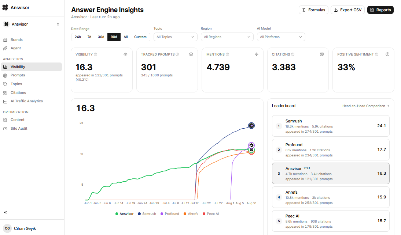This screenshot has height=235, width=401.
Task: Toggle Ahrefs series in chart legend
Action: 191,214
